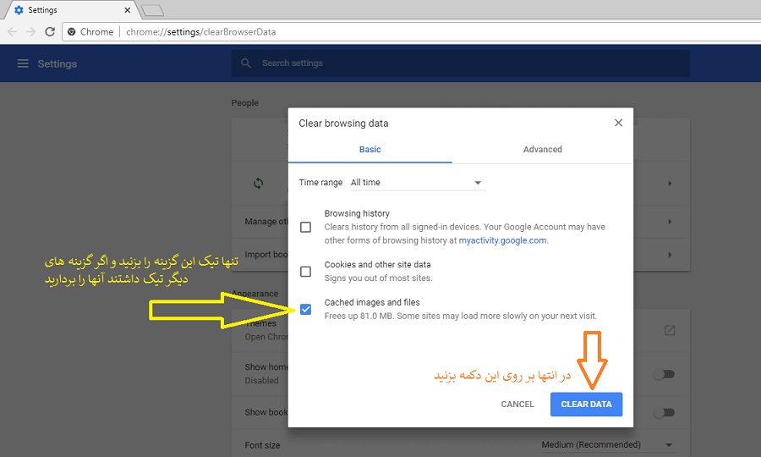
Task: Switch to the Basic tab
Action: [370, 150]
